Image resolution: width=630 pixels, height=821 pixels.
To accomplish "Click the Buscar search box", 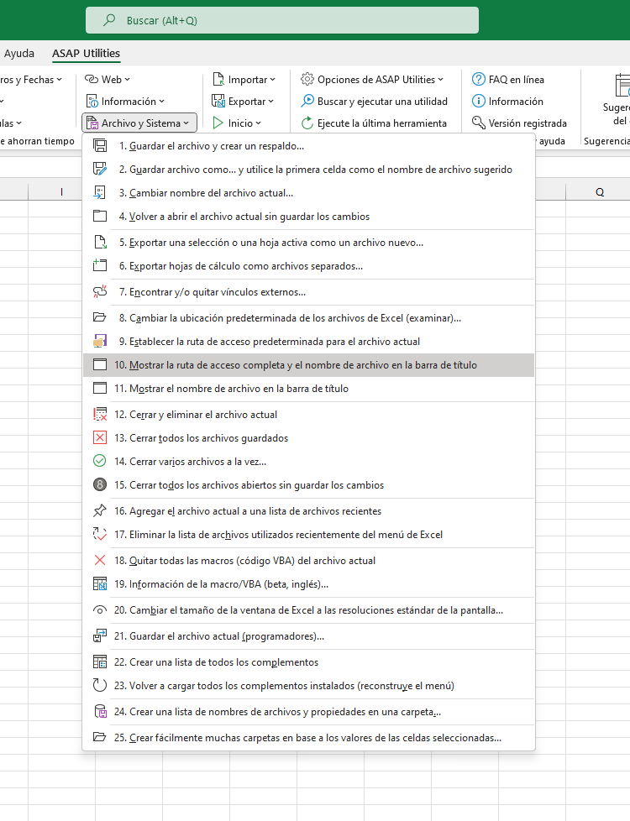I will pyautogui.click(x=282, y=20).
